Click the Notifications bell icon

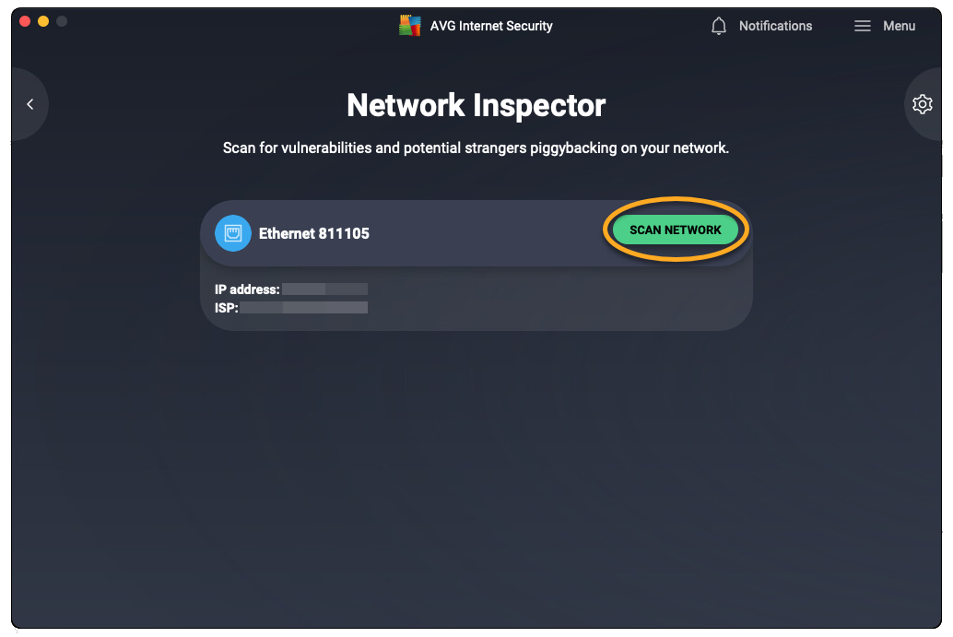pos(719,26)
